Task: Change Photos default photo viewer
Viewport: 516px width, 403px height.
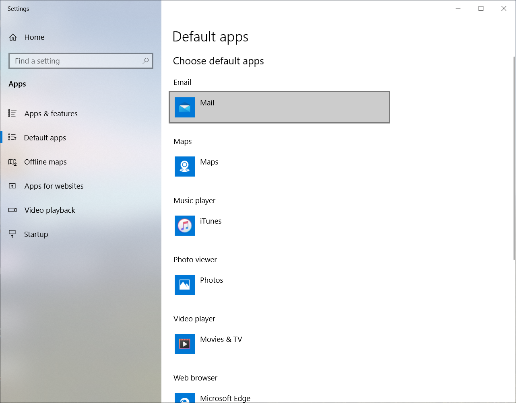Action: pos(279,285)
